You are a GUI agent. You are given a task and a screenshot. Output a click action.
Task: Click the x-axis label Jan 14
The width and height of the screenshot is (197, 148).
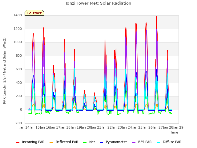pos(24,127)
